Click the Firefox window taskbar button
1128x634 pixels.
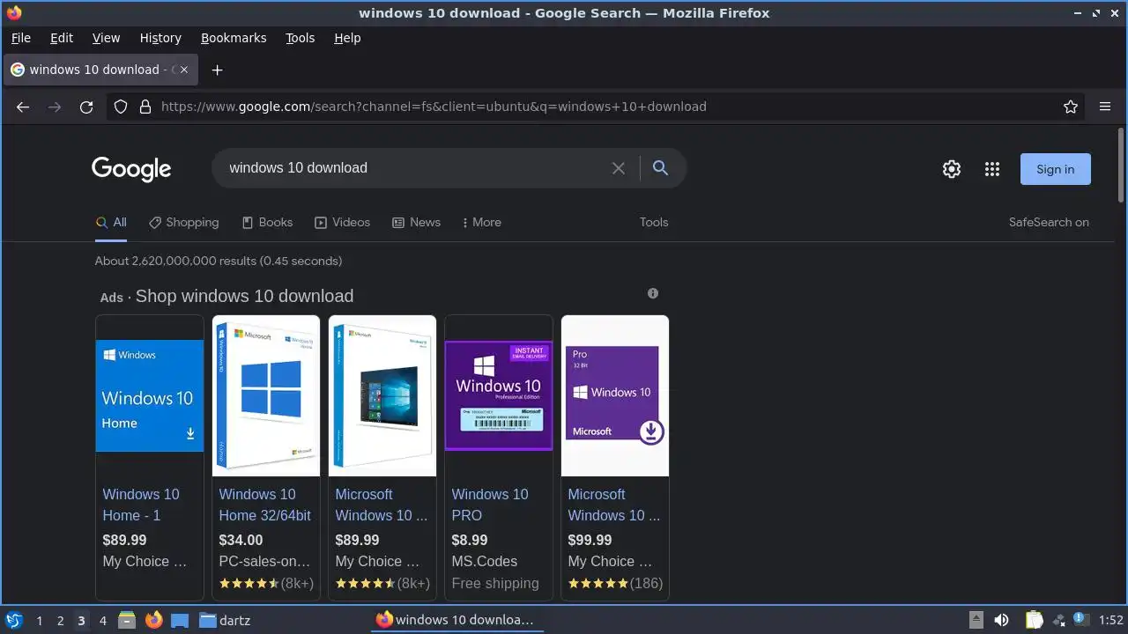tap(456, 621)
